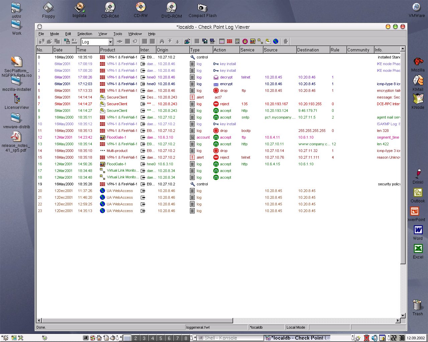428x342 pixels.
Task: Click the Service column header
Action: [x=251, y=50]
